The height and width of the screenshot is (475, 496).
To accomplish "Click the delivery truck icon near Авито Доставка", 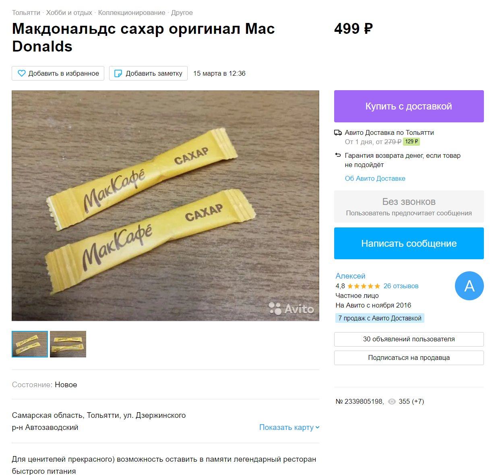I will tap(338, 132).
